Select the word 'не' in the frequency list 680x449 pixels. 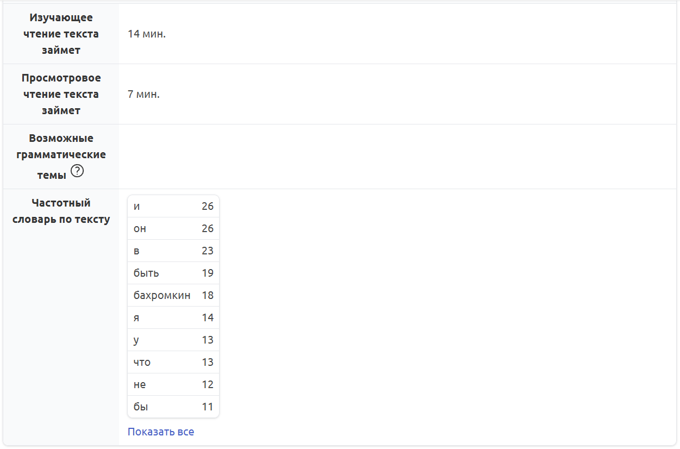coord(140,385)
